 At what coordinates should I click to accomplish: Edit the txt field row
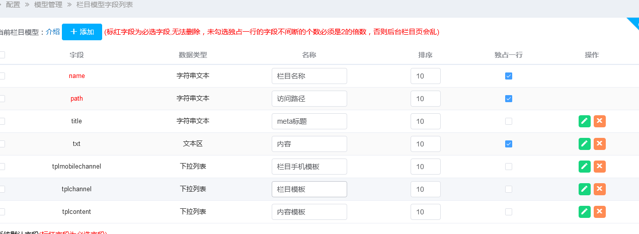[x=584, y=144]
